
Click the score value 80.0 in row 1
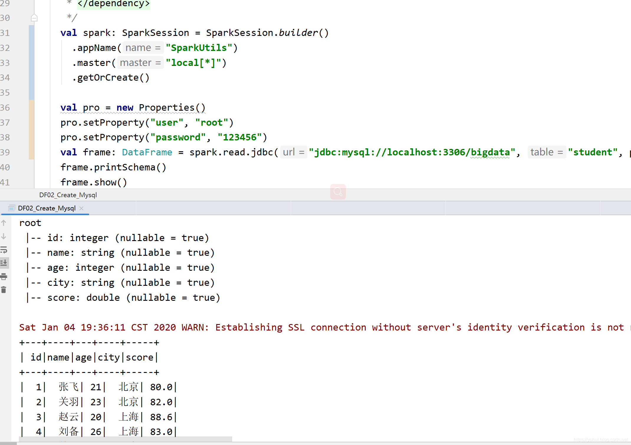(161, 387)
